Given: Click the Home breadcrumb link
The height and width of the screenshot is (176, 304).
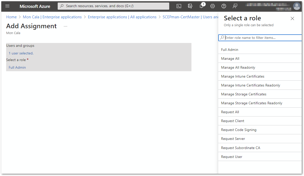Looking at the screenshot, I should point(11,17).
